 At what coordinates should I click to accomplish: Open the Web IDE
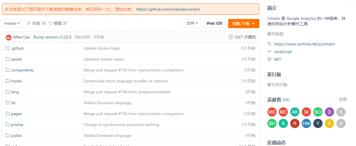[214, 23]
